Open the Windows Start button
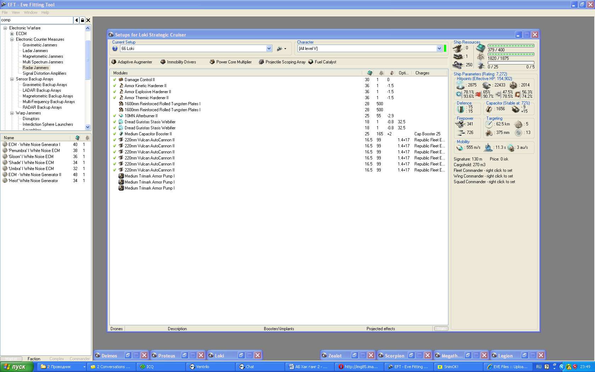 pyautogui.click(x=17, y=367)
